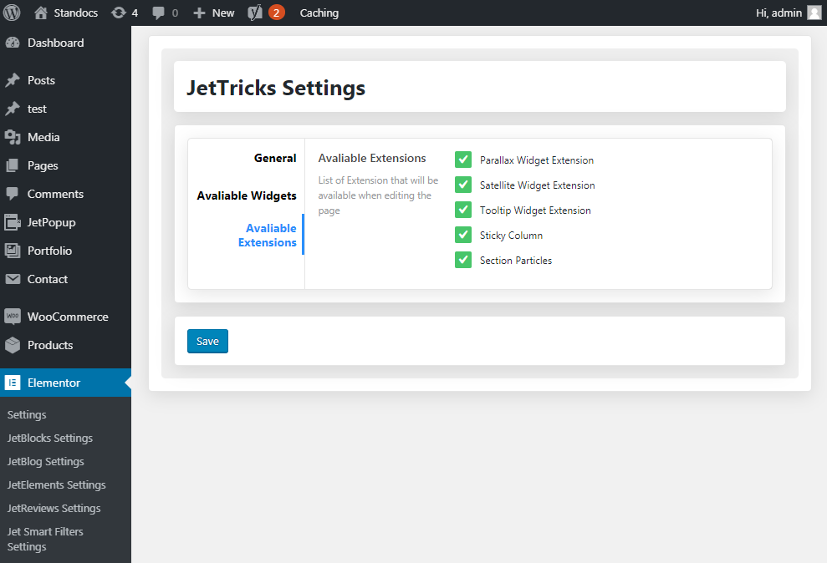Screen dimensions: 827x563
Task: Switch to the General tab
Action: pos(275,158)
